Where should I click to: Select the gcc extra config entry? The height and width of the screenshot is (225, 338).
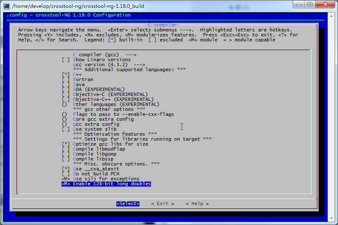[90, 124]
